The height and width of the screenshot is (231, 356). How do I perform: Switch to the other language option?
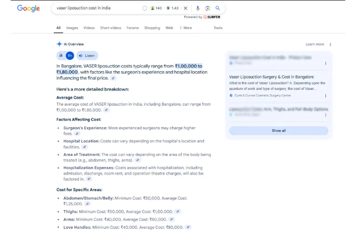pyautogui.click(x=60, y=56)
